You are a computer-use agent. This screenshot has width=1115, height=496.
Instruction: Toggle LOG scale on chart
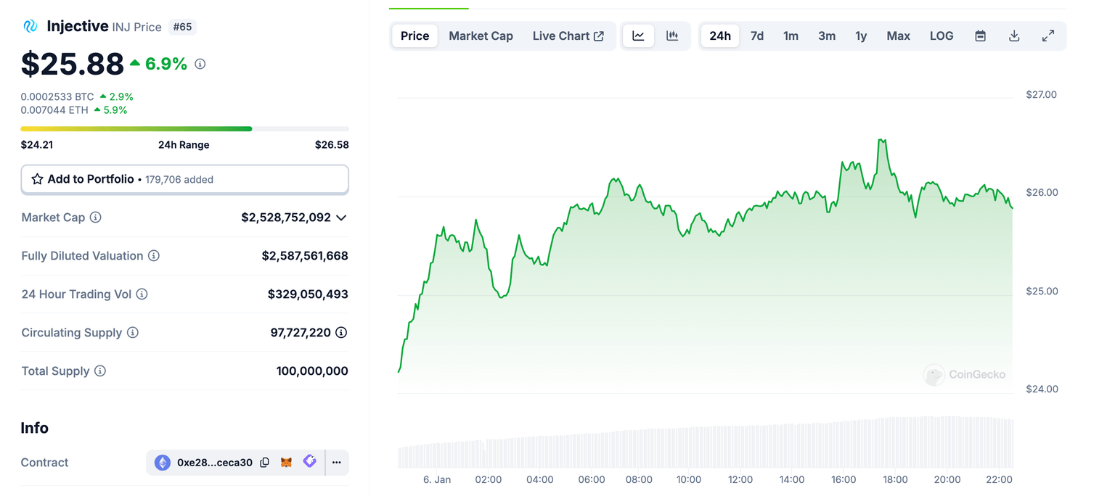pos(942,36)
